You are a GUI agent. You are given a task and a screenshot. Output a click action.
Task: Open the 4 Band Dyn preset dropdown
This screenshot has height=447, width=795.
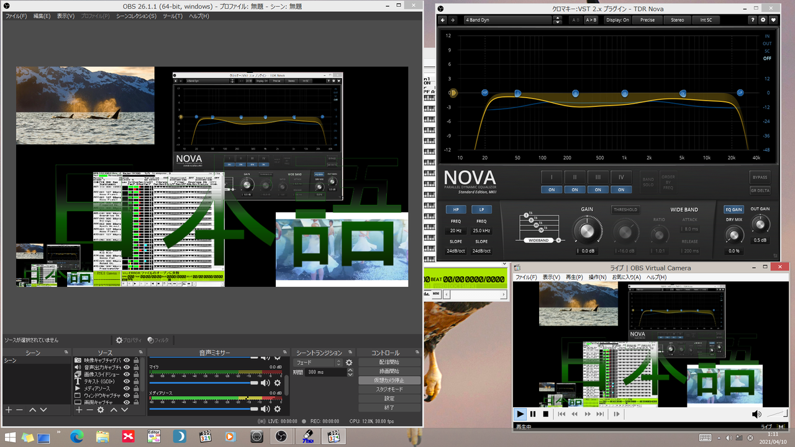click(507, 20)
